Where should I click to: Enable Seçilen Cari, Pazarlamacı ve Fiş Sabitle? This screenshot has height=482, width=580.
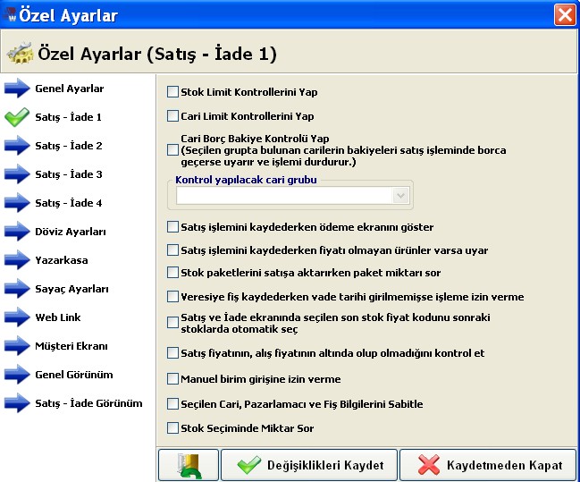172,403
